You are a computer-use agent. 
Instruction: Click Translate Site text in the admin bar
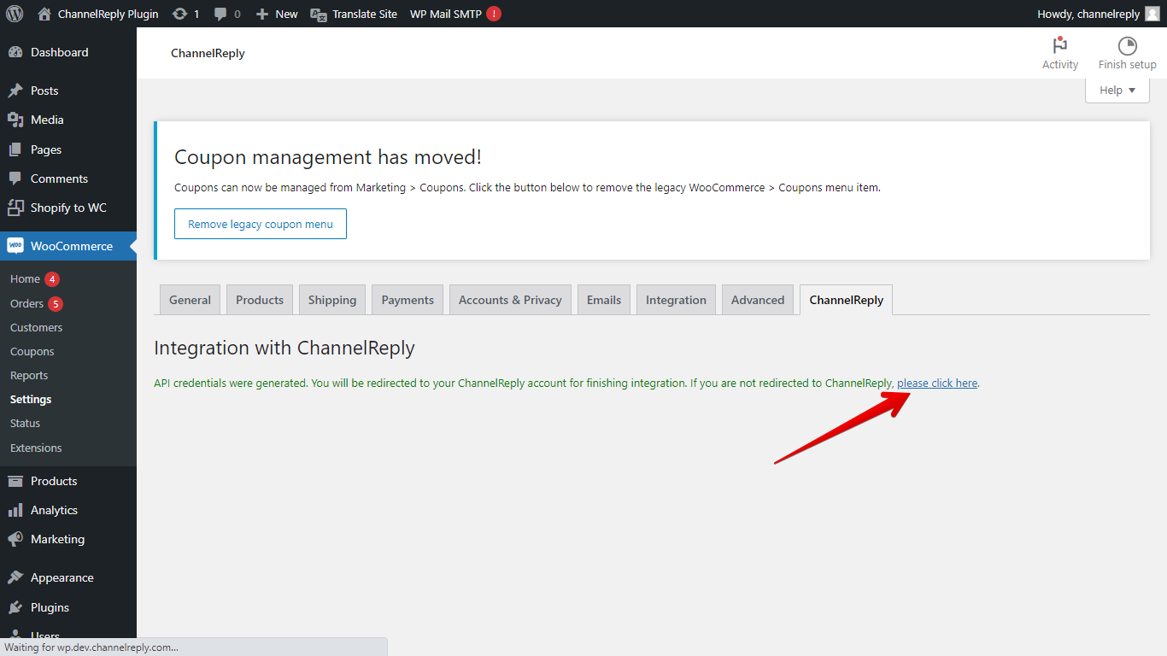click(365, 14)
